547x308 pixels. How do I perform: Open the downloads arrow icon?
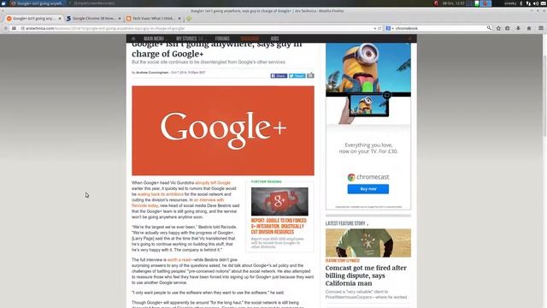[518, 28]
